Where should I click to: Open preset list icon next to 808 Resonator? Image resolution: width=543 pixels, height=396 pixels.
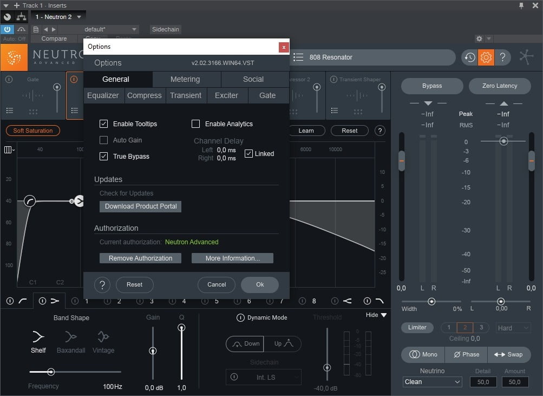click(x=298, y=57)
